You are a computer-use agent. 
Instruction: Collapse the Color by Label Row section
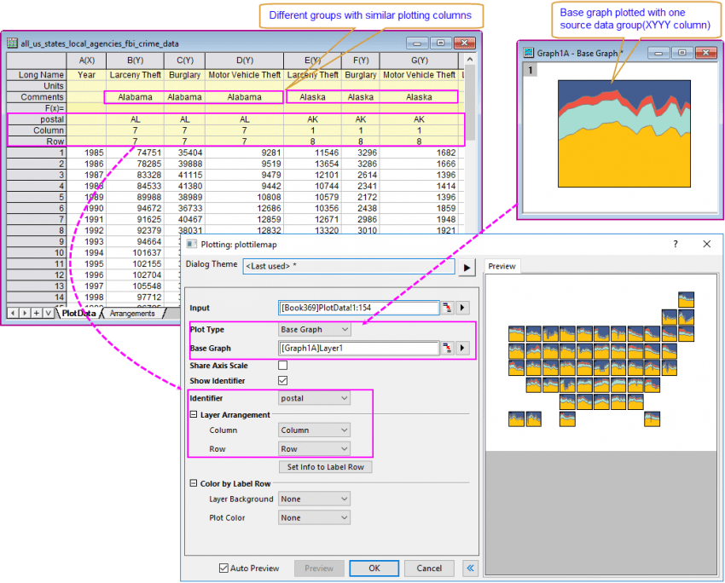pos(194,483)
